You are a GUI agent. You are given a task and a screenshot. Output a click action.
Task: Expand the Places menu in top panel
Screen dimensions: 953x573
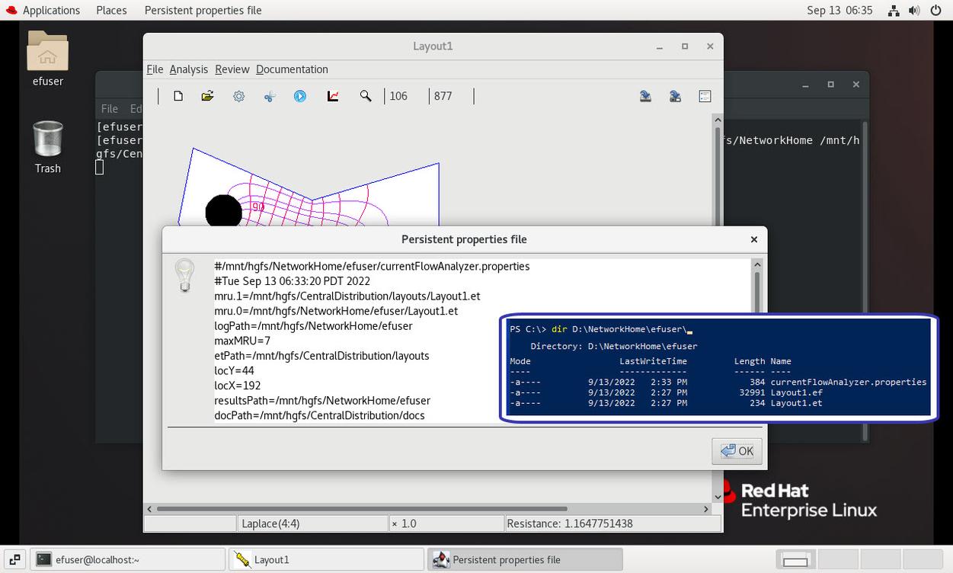pos(111,10)
